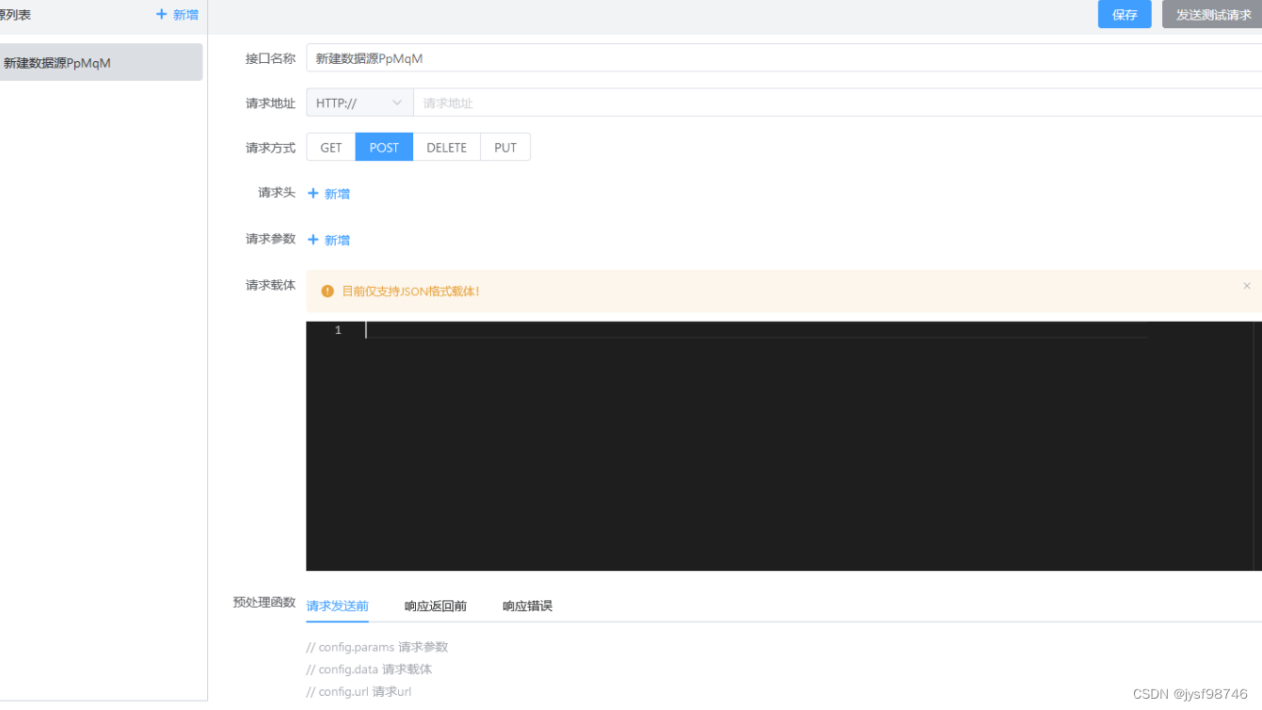Screen dimensions: 1262x710
Task: Click the comment line // config.url 请求url
Action: (359, 691)
